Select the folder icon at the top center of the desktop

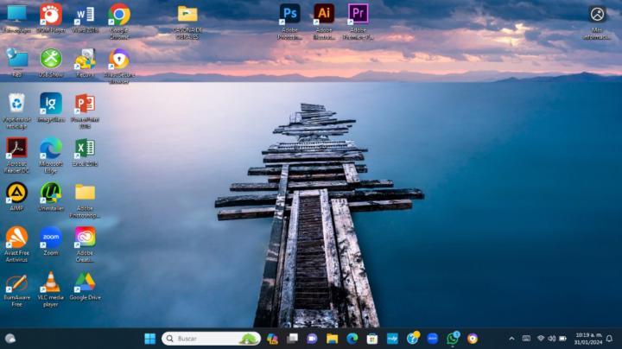(x=187, y=22)
